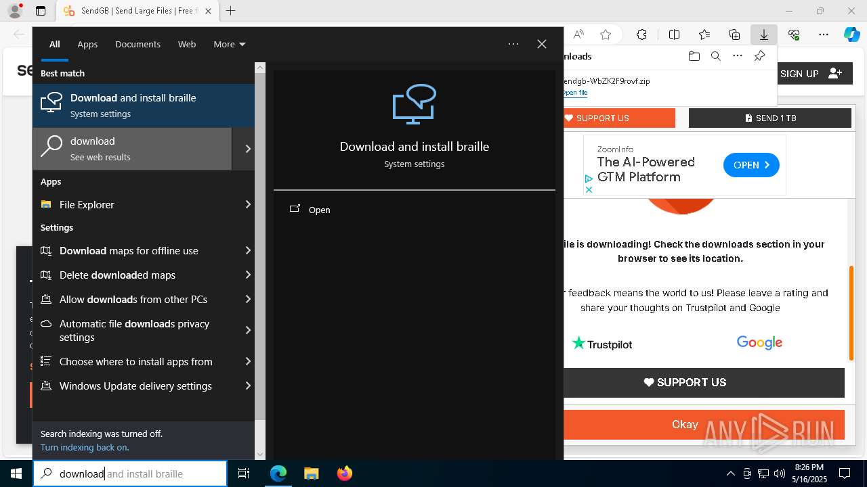Switch to Web search tab
The width and height of the screenshot is (867, 487).
187,44
